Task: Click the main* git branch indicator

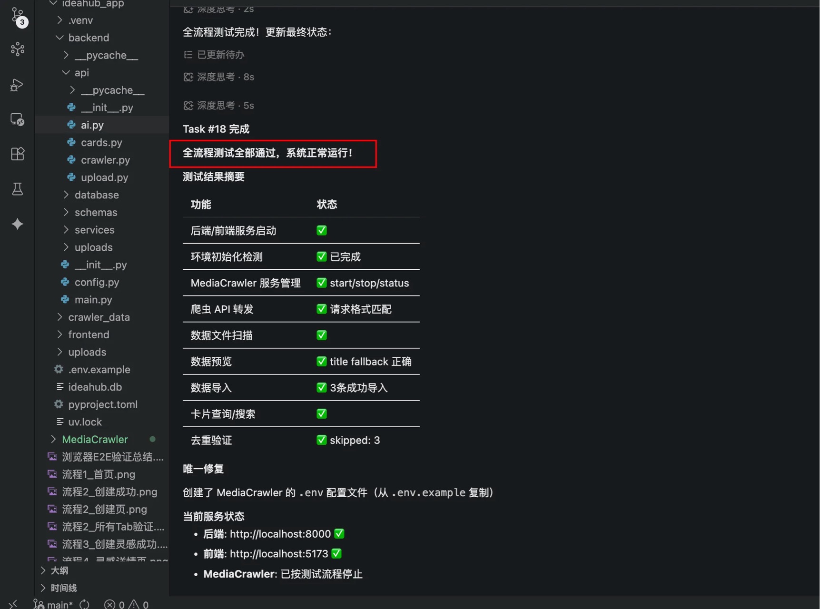Action: [53, 604]
